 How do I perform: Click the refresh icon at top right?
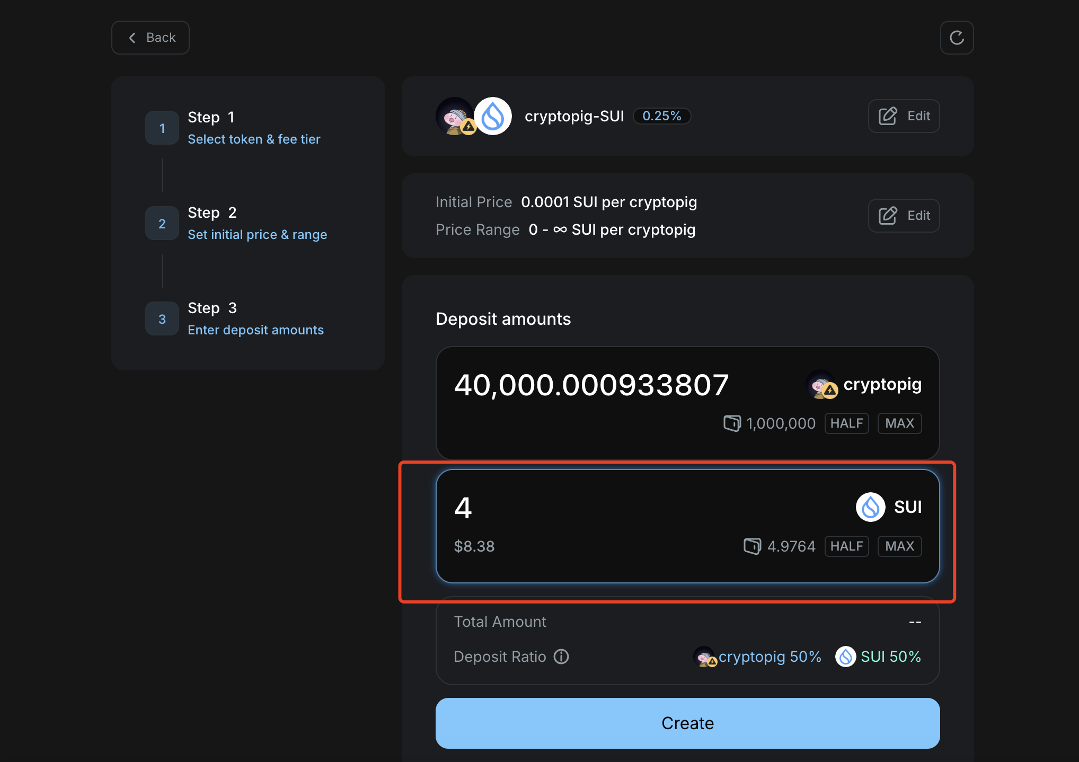(957, 38)
